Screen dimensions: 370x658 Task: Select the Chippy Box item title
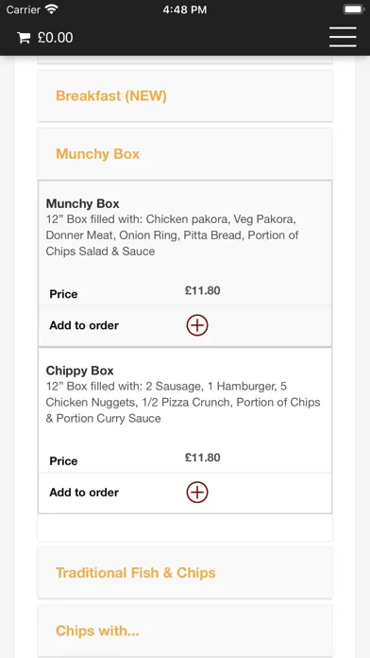point(79,371)
